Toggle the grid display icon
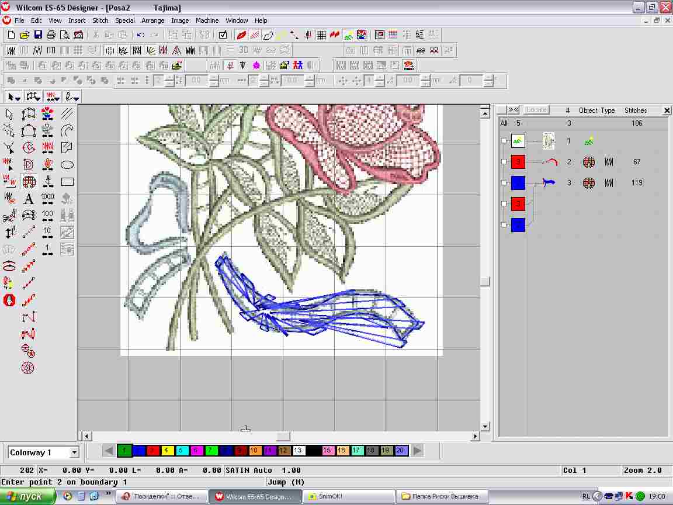 click(x=321, y=35)
